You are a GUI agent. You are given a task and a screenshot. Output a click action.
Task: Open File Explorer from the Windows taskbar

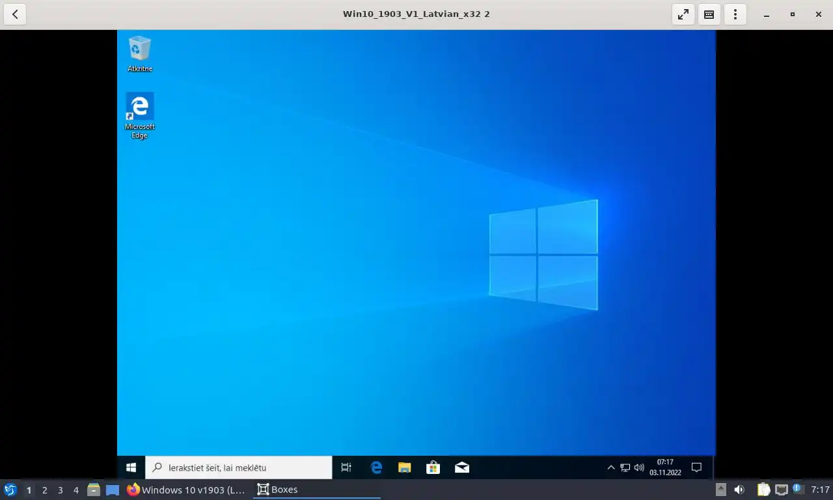(405, 467)
